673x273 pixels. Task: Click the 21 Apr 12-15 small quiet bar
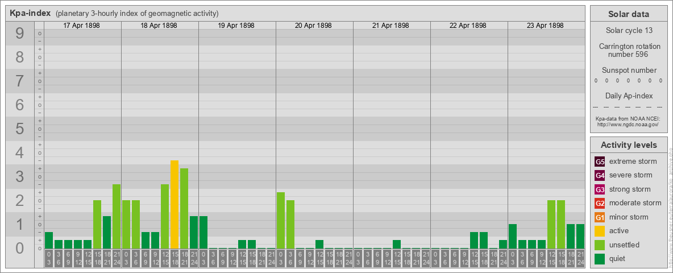pos(397,244)
